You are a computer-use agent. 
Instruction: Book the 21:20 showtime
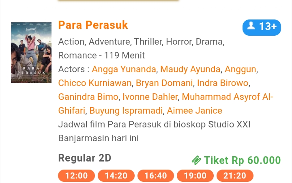point(235,176)
